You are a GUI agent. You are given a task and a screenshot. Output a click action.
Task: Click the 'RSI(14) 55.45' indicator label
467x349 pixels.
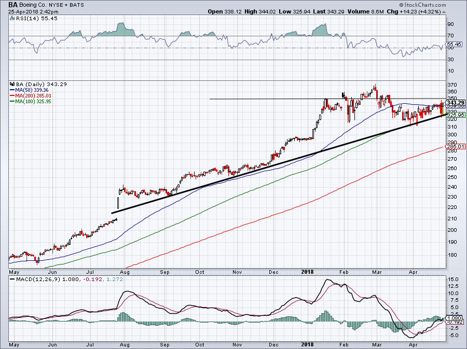(37, 19)
